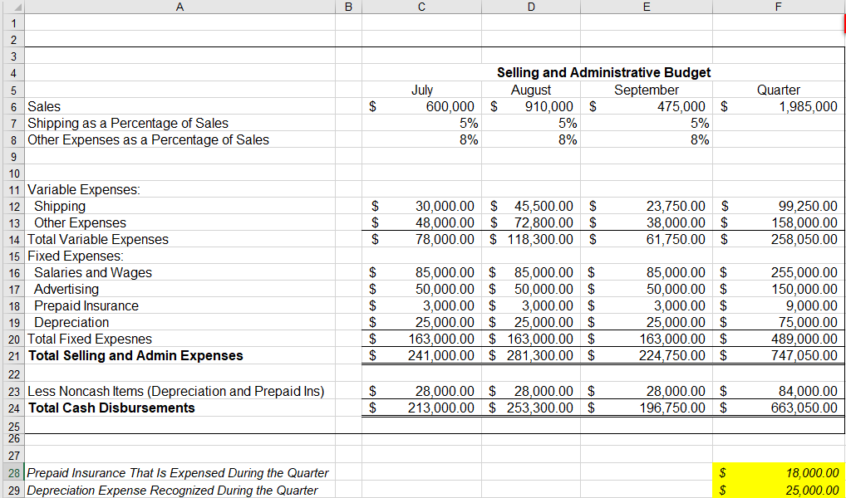Select the yellow Prepaid Insurance 18,000.00 cell

click(778, 472)
